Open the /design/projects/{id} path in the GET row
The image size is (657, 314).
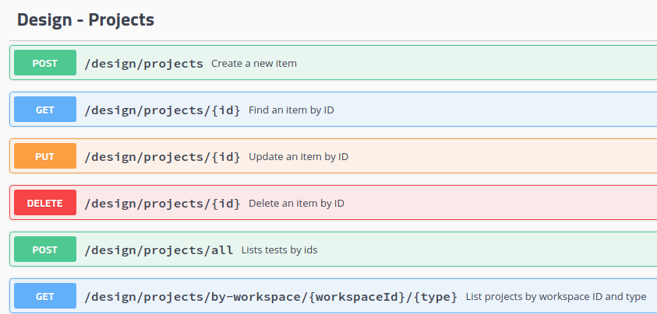click(162, 110)
